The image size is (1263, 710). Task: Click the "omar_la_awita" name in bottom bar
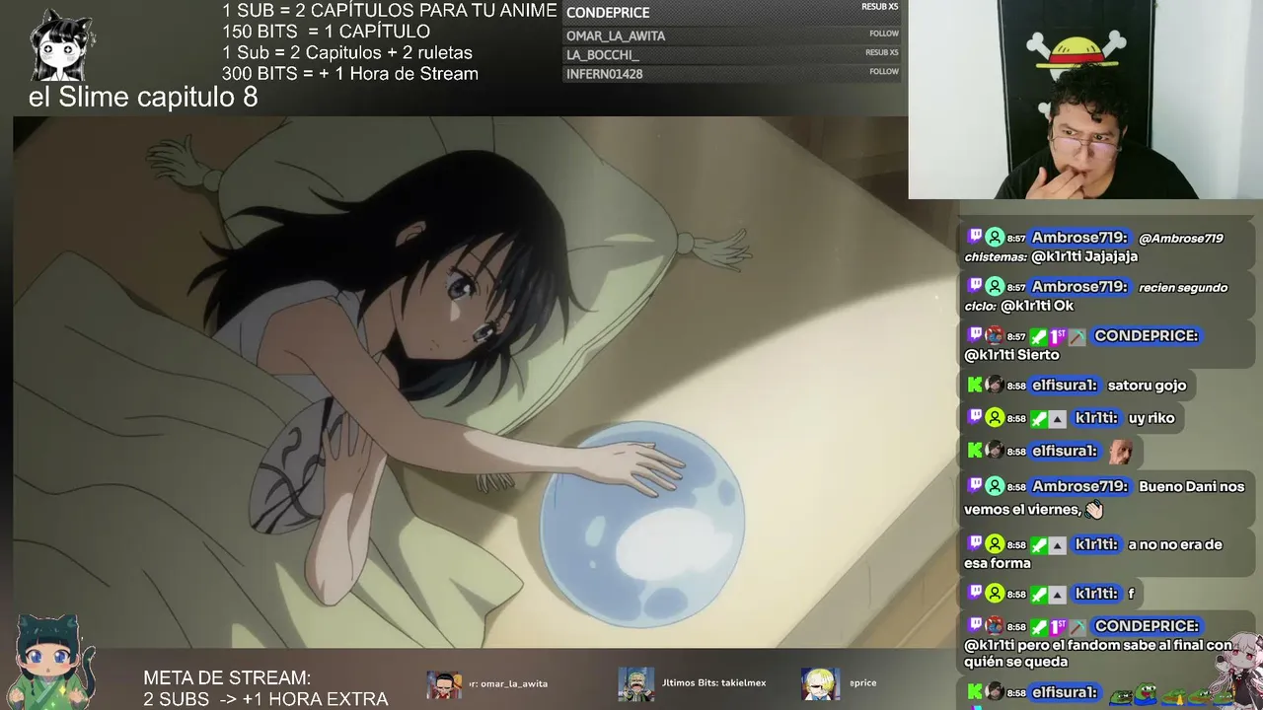[x=514, y=683]
